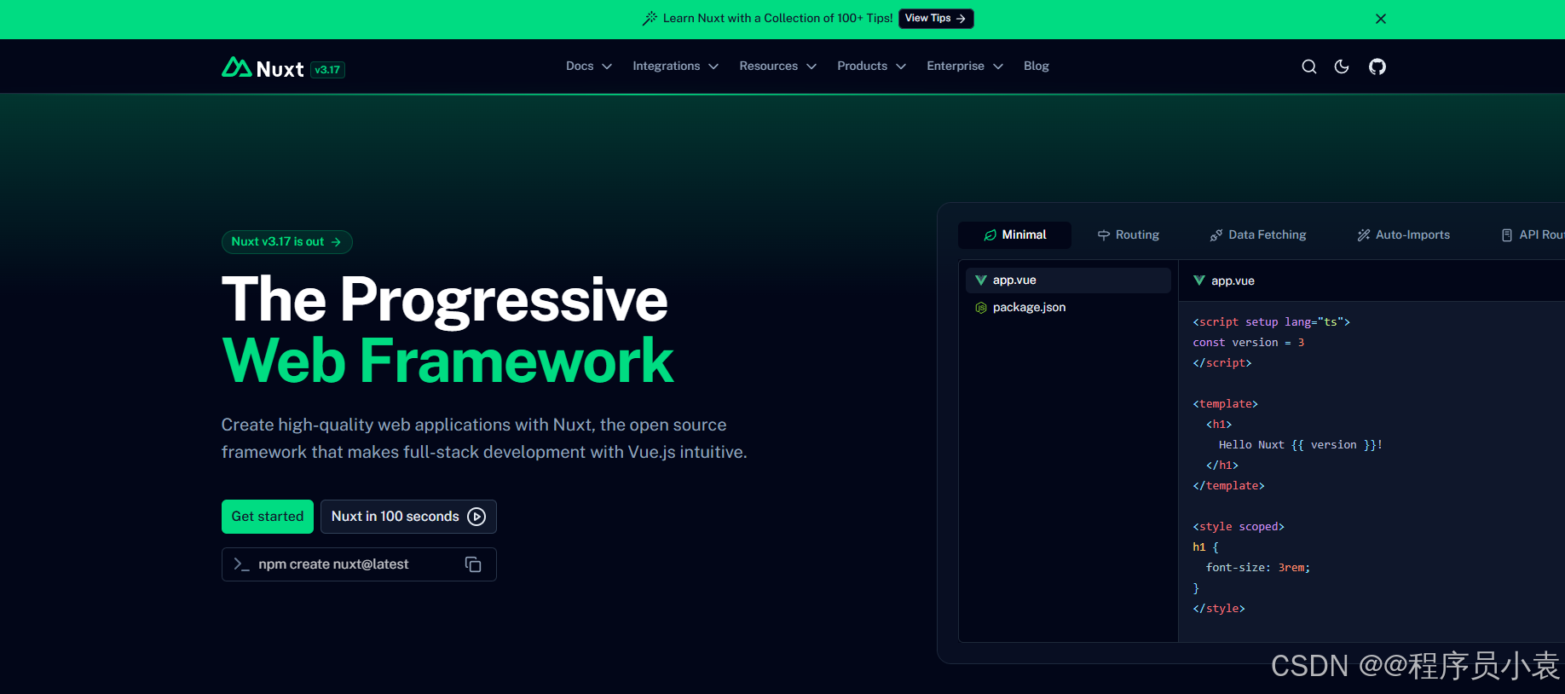1565x694 pixels.
Task: Click the app.vue editor header tab
Action: (x=1224, y=280)
